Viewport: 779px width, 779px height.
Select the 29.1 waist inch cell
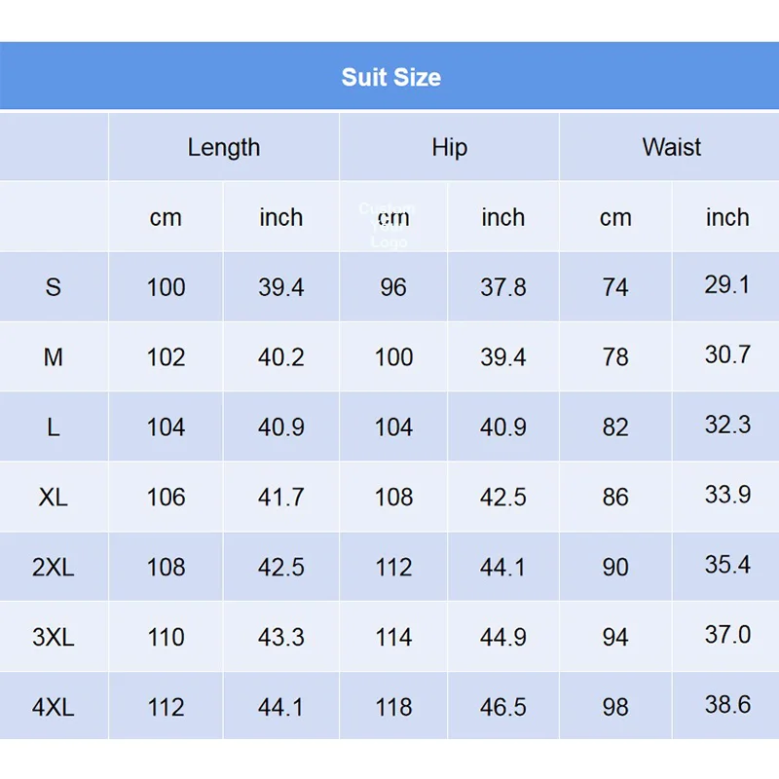point(726,286)
